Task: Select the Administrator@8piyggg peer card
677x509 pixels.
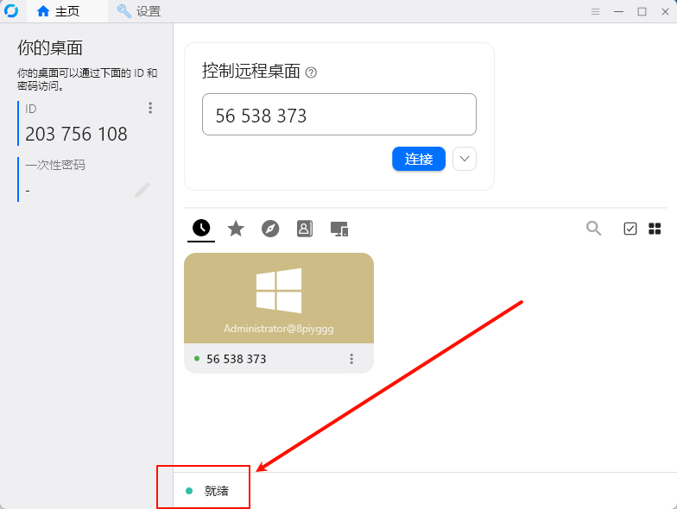Action: [x=279, y=298]
